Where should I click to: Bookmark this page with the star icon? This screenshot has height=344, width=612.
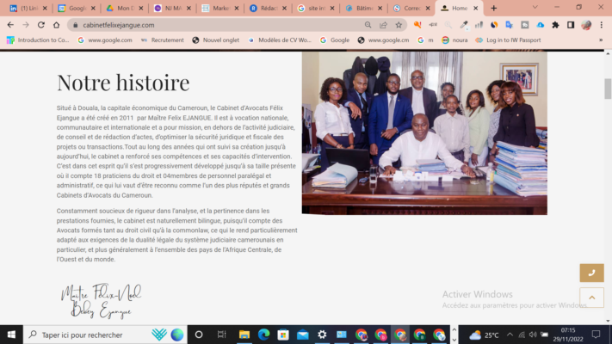[x=399, y=25]
